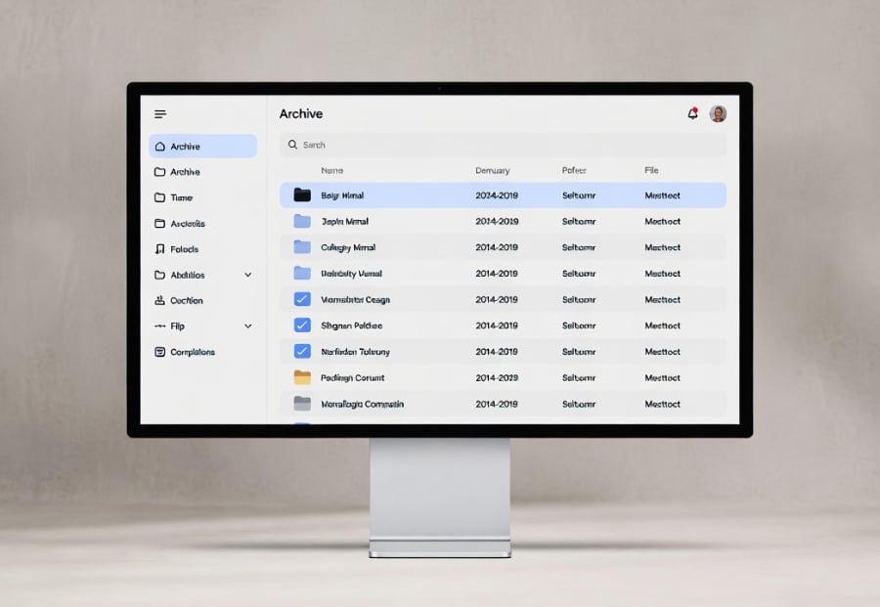
Task: Uncheck the Vomabtor Ceagn checkbox
Action: [x=302, y=299]
